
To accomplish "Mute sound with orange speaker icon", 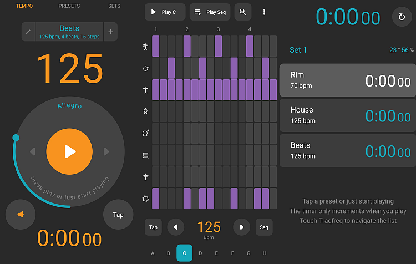I will (20, 214).
